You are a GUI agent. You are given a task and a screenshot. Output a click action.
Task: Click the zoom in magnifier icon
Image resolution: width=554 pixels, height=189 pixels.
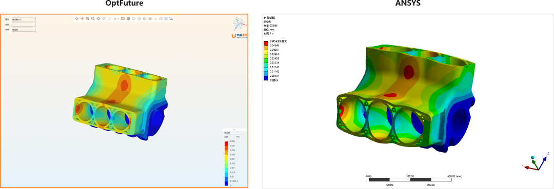(x=87, y=18)
